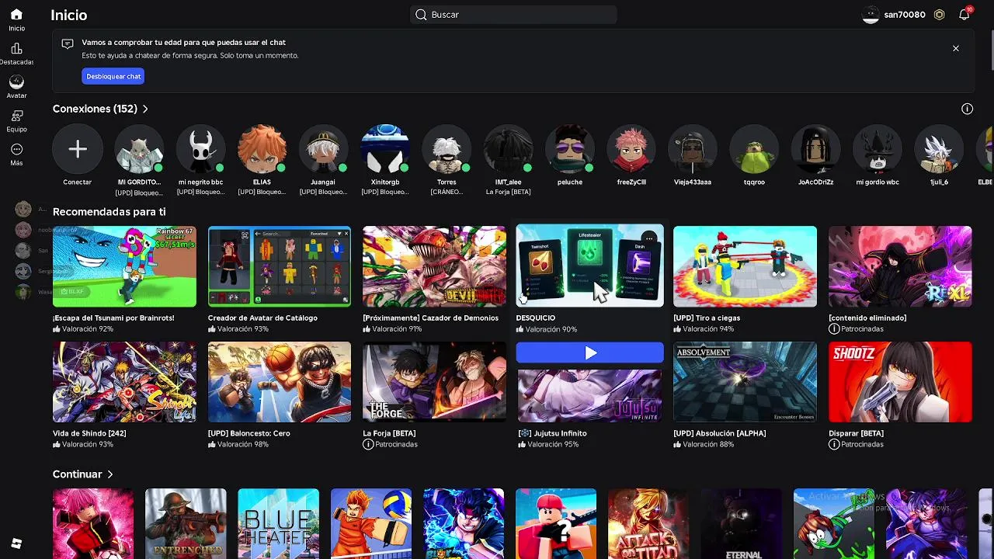Screen dimensions: 994x559
Task: Click the [UPD] Tiro a ciegas title
Action: (x=707, y=318)
